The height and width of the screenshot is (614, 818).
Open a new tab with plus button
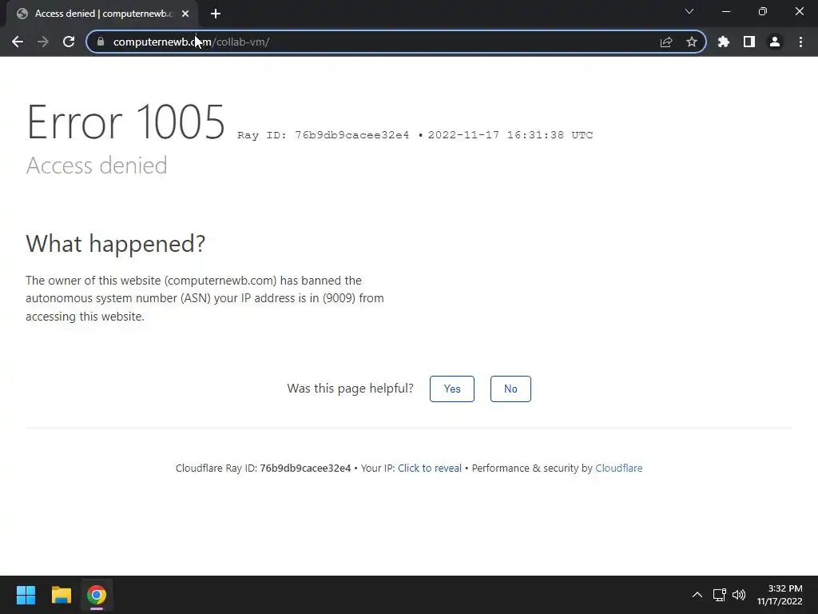coord(216,14)
